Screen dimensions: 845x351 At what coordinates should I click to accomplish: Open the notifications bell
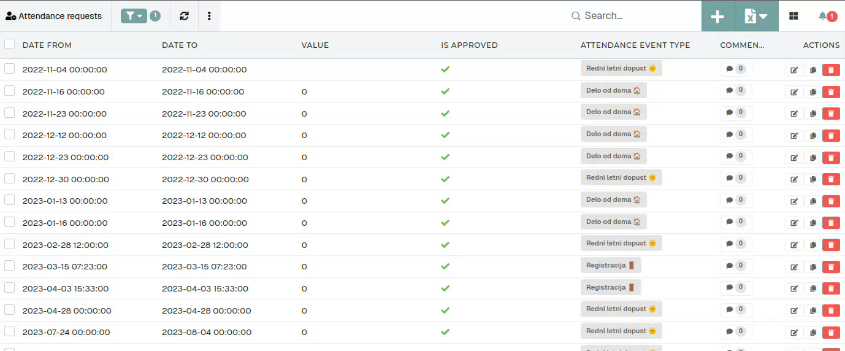coord(822,16)
